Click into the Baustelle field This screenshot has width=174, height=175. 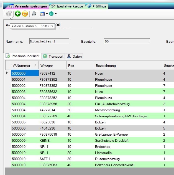pyautogui.click(x=127, y=41)
